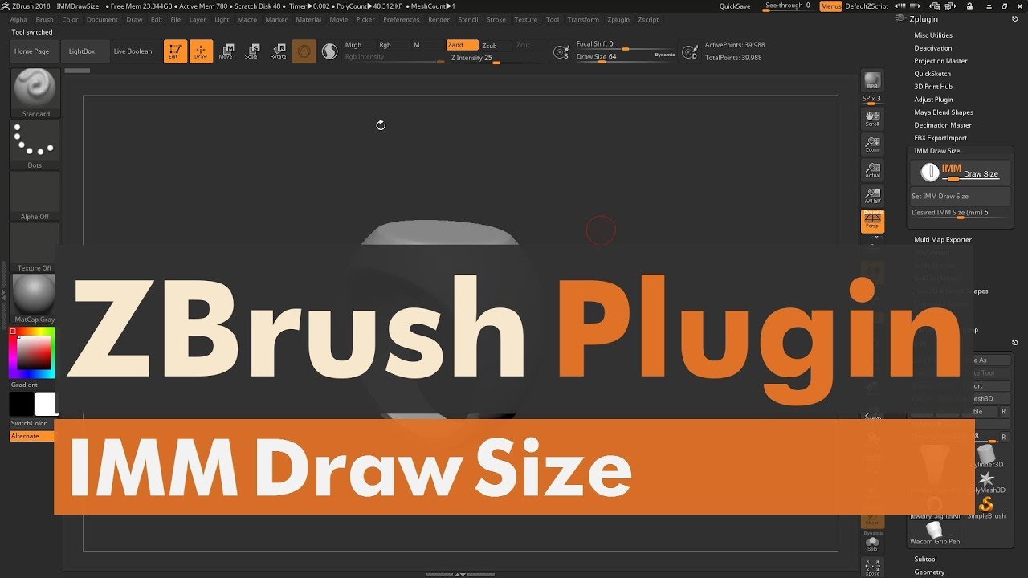
Task: Open the Alpha menu
Action: 18,19
